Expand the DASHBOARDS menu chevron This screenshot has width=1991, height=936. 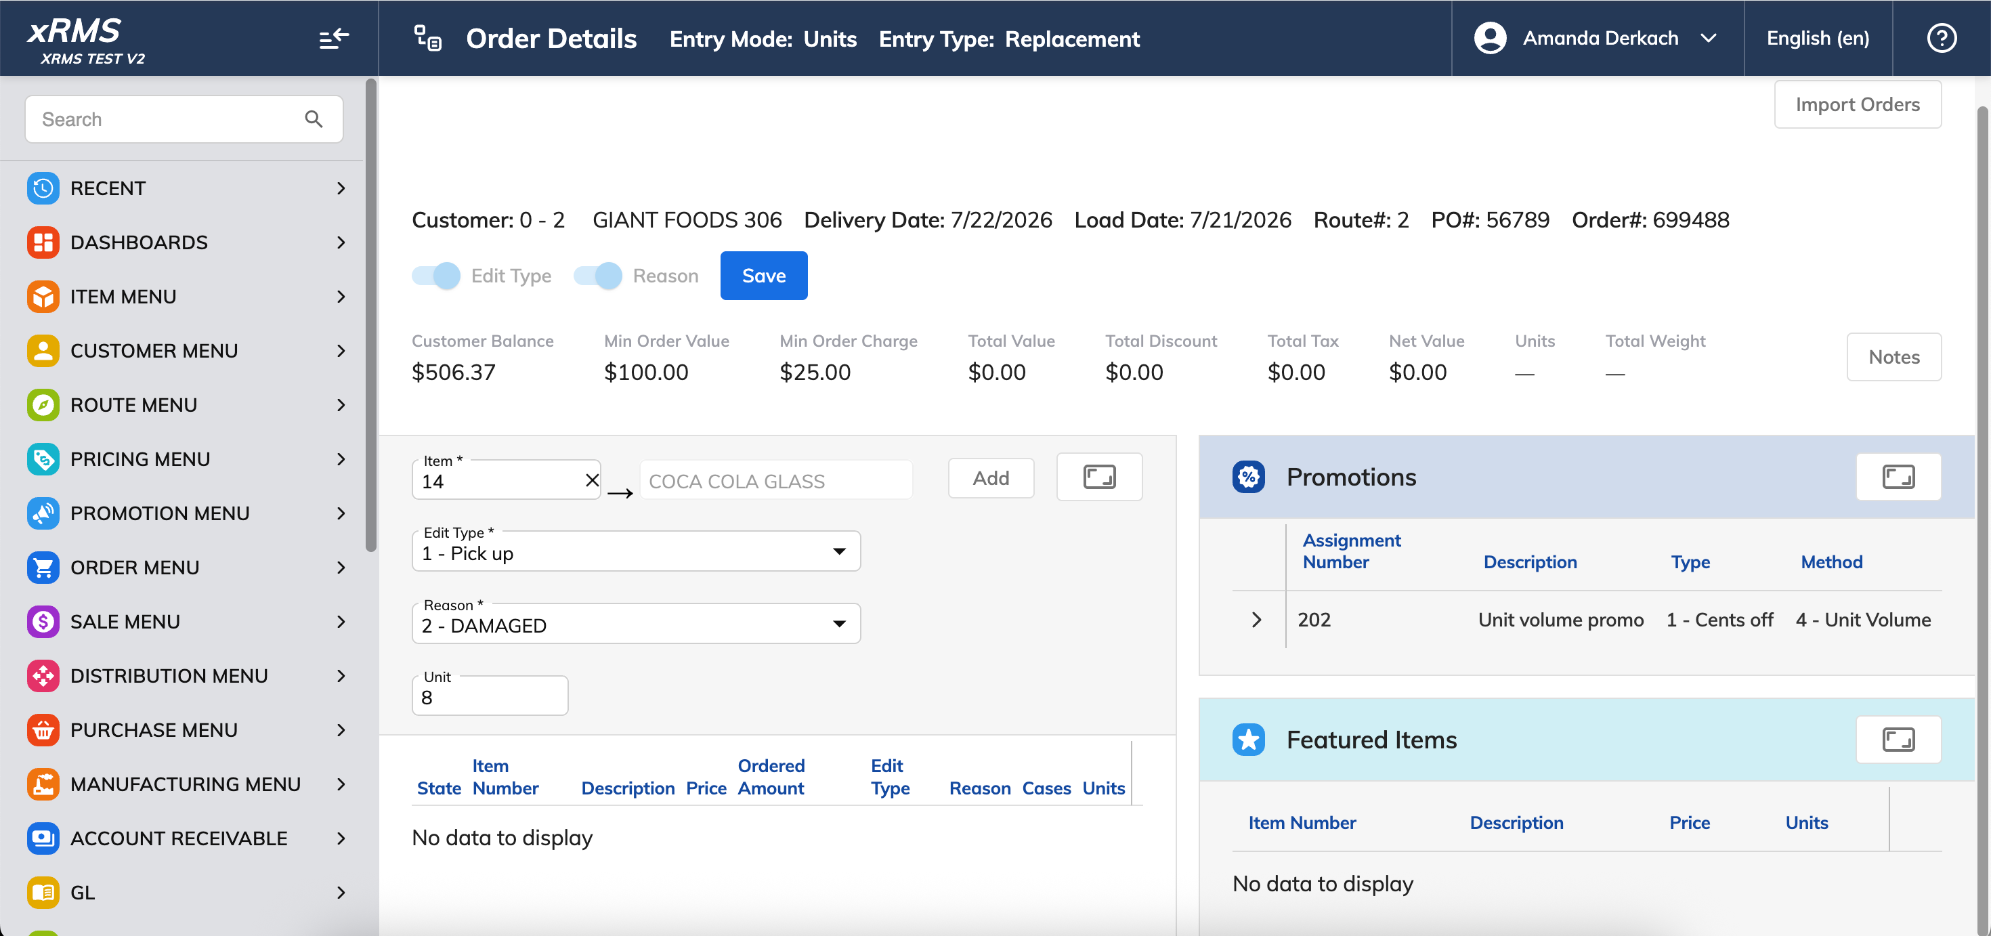341,242
